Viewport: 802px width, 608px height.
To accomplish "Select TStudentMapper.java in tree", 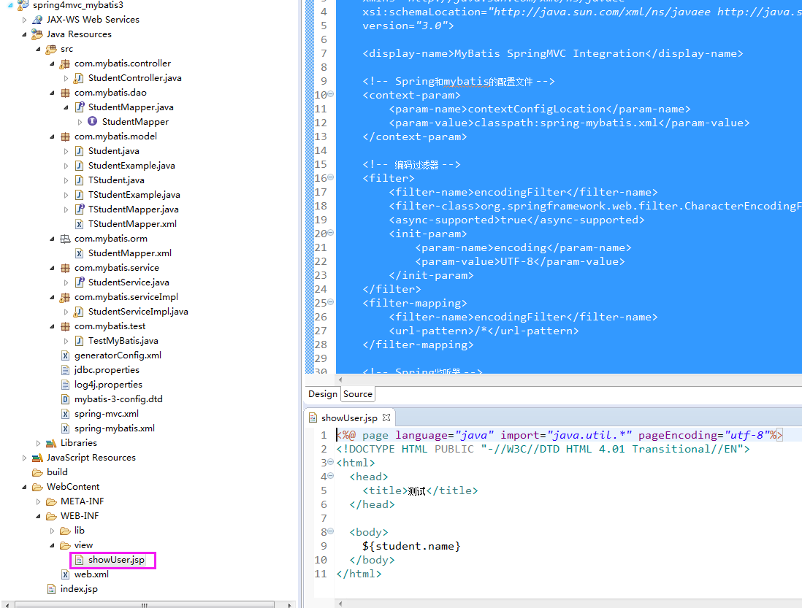I will click(x=134, y=209).
